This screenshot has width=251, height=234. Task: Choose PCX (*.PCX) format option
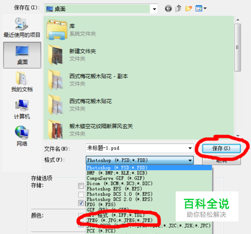pos(149,231)
